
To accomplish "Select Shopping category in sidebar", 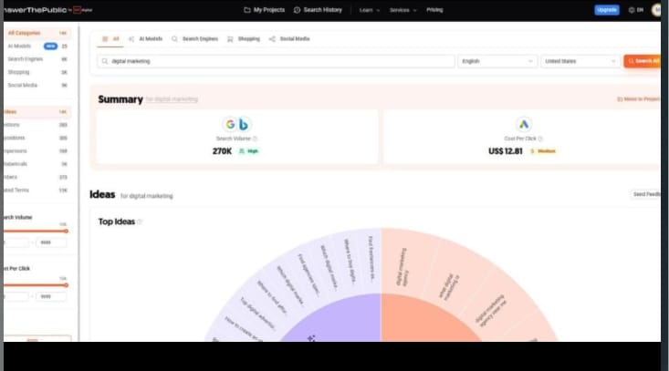I will (x=37, y=72).
